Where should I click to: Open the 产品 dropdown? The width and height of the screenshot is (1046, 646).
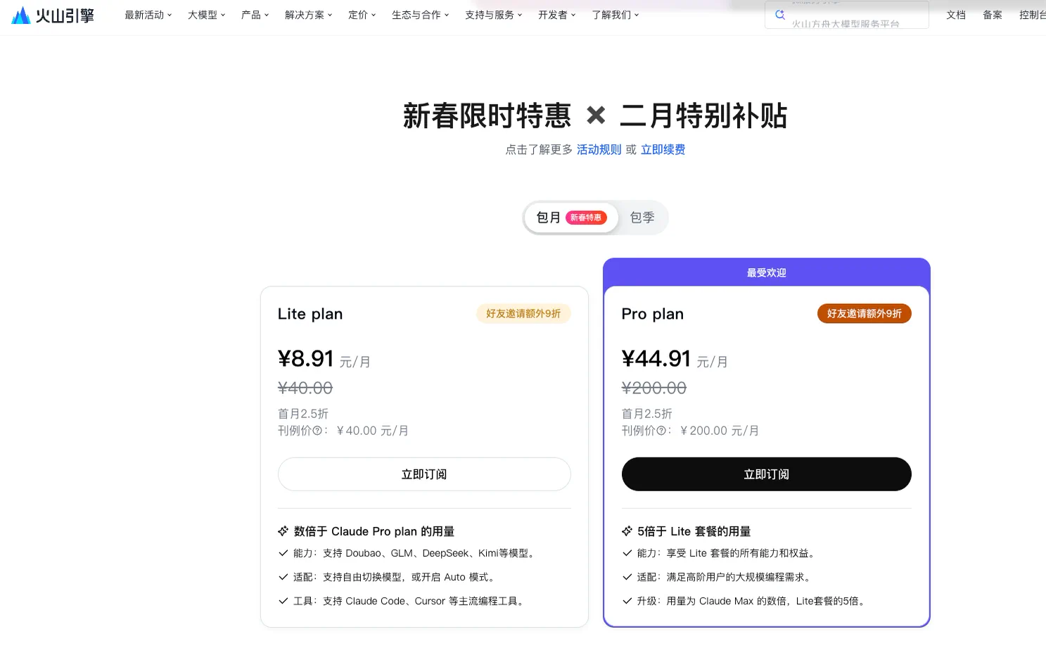coord(255,15)
